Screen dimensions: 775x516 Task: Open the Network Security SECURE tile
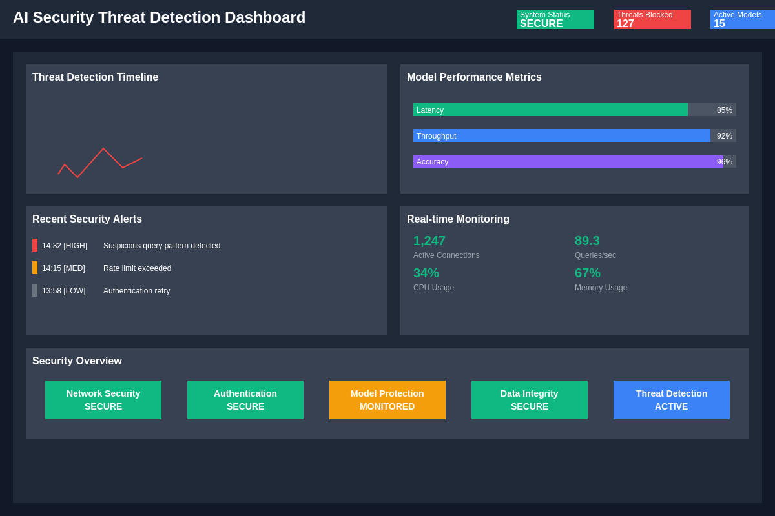coord(103,400)
